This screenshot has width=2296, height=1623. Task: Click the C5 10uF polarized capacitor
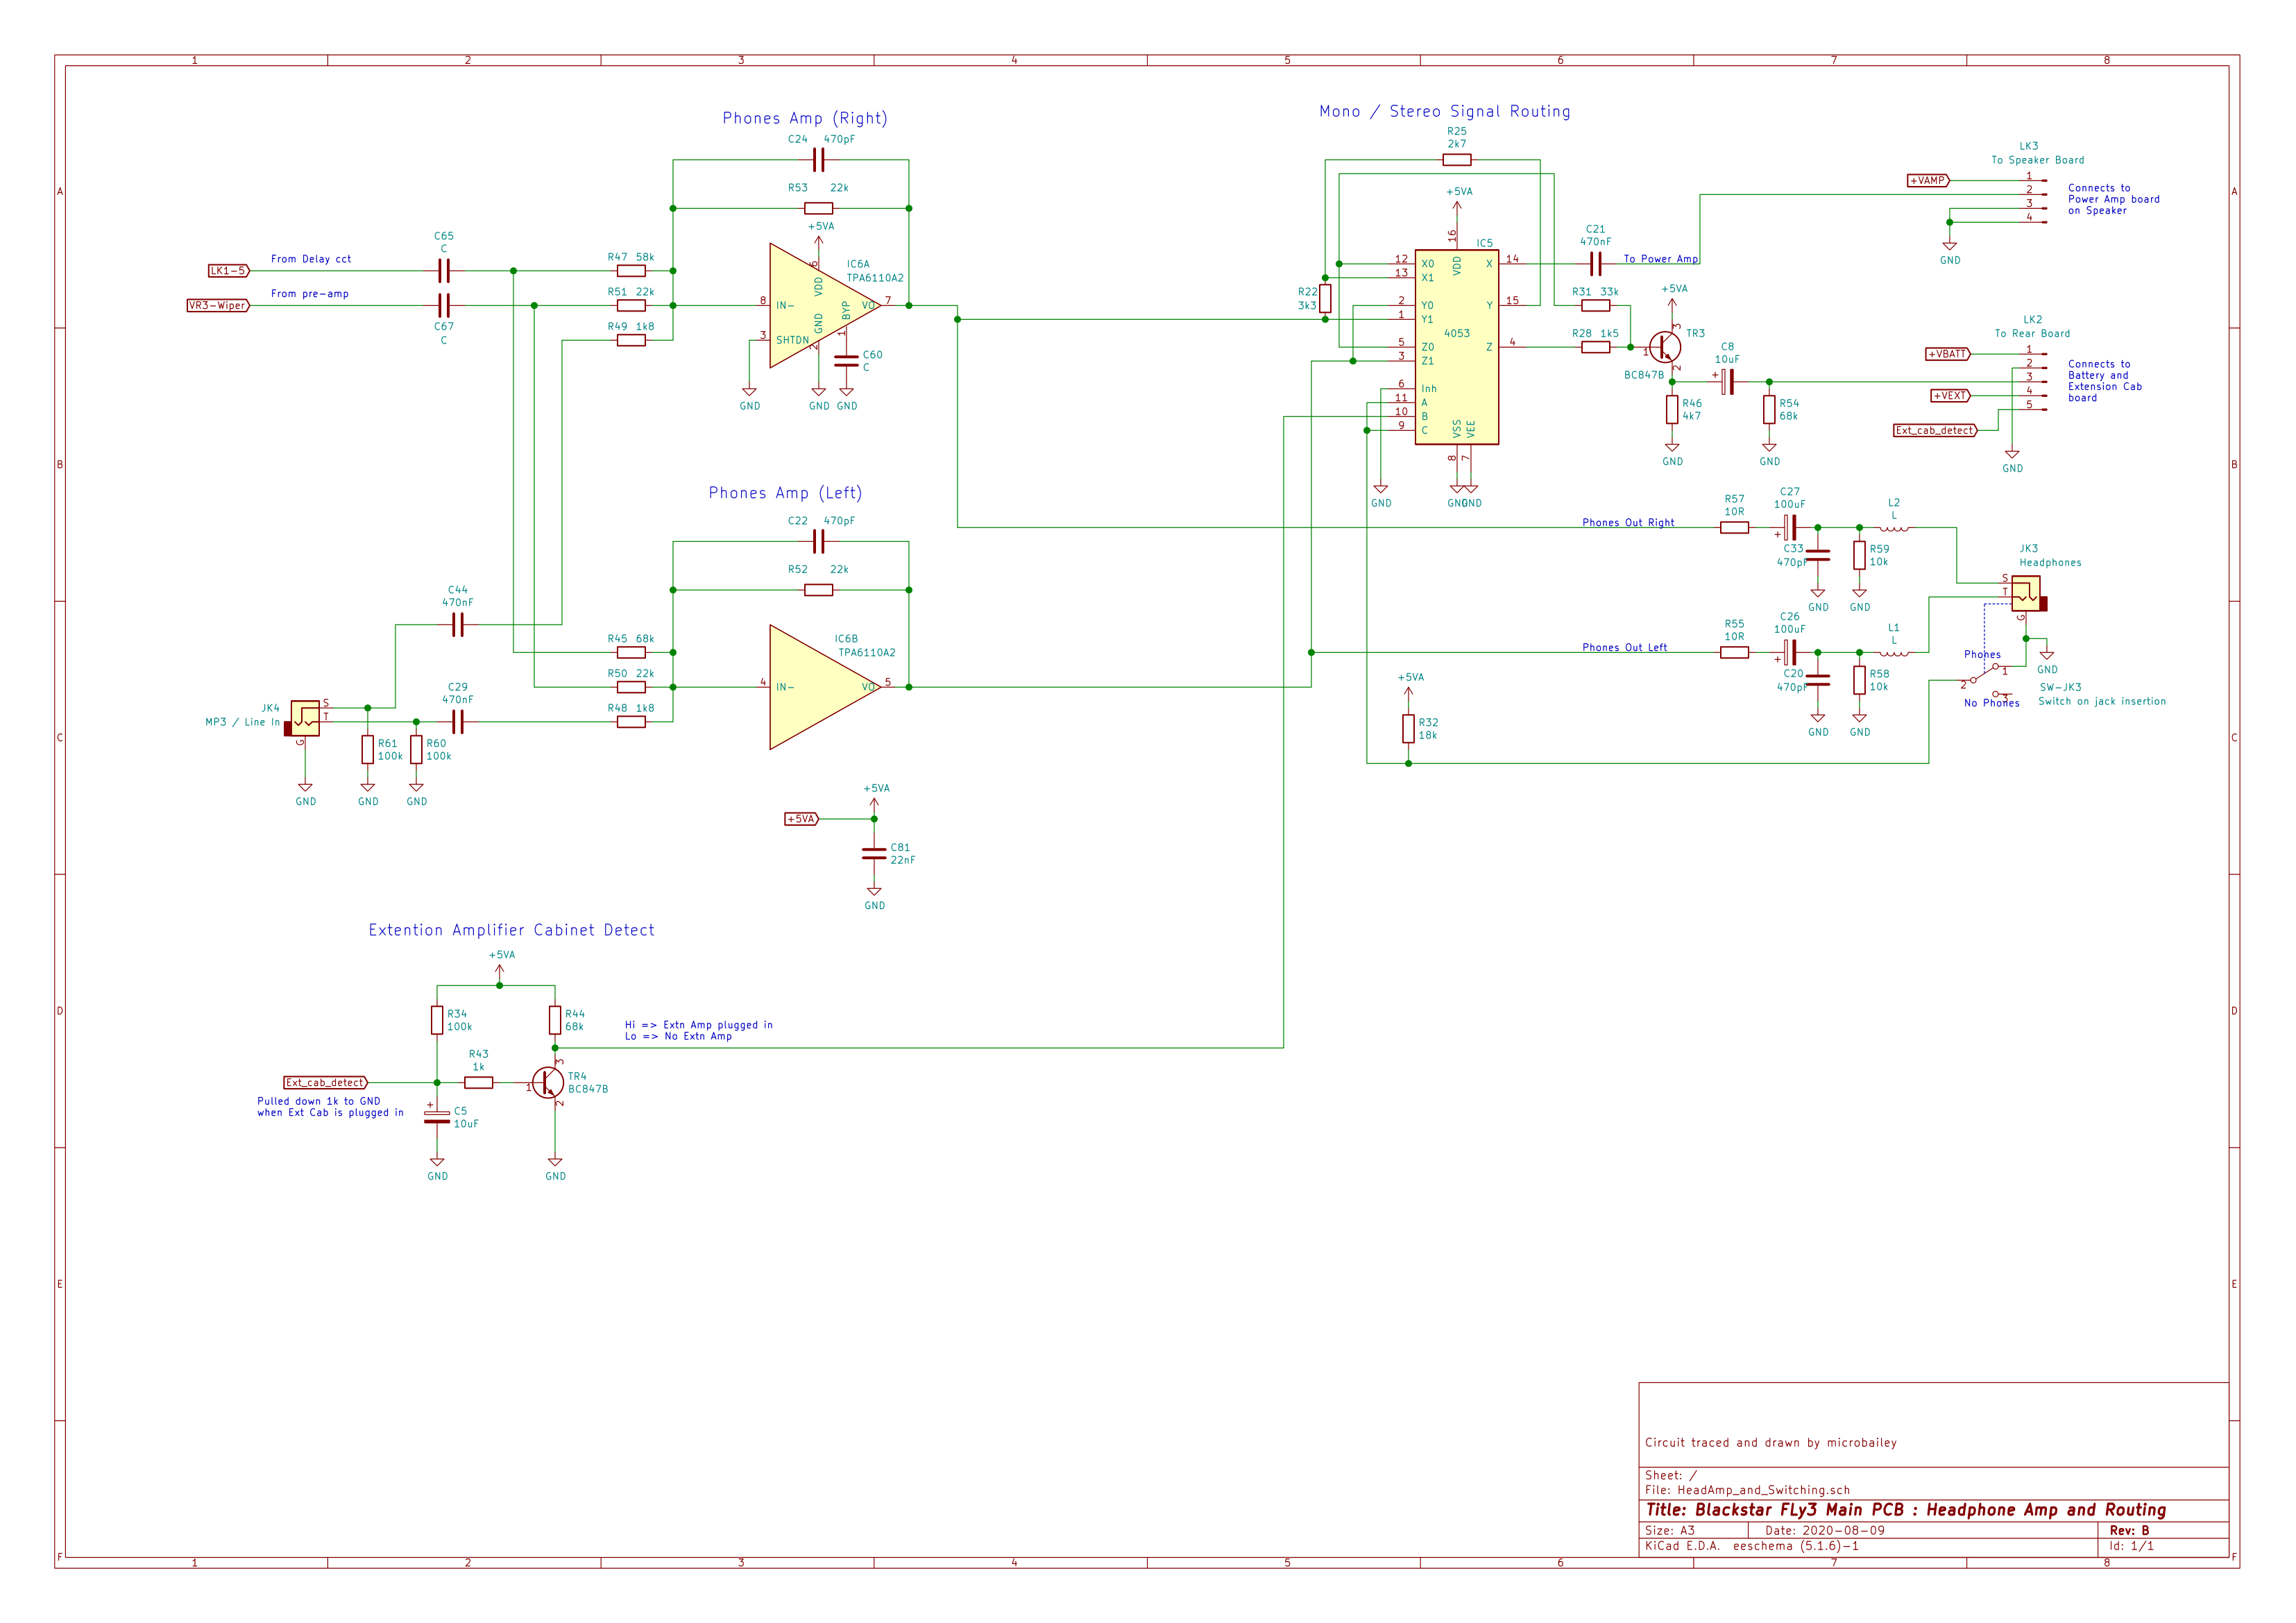tap(437, 1117)
